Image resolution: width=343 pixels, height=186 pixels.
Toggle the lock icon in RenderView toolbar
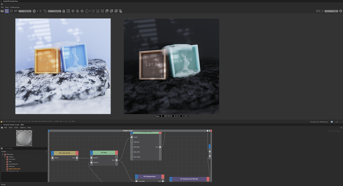coord(64,11)
